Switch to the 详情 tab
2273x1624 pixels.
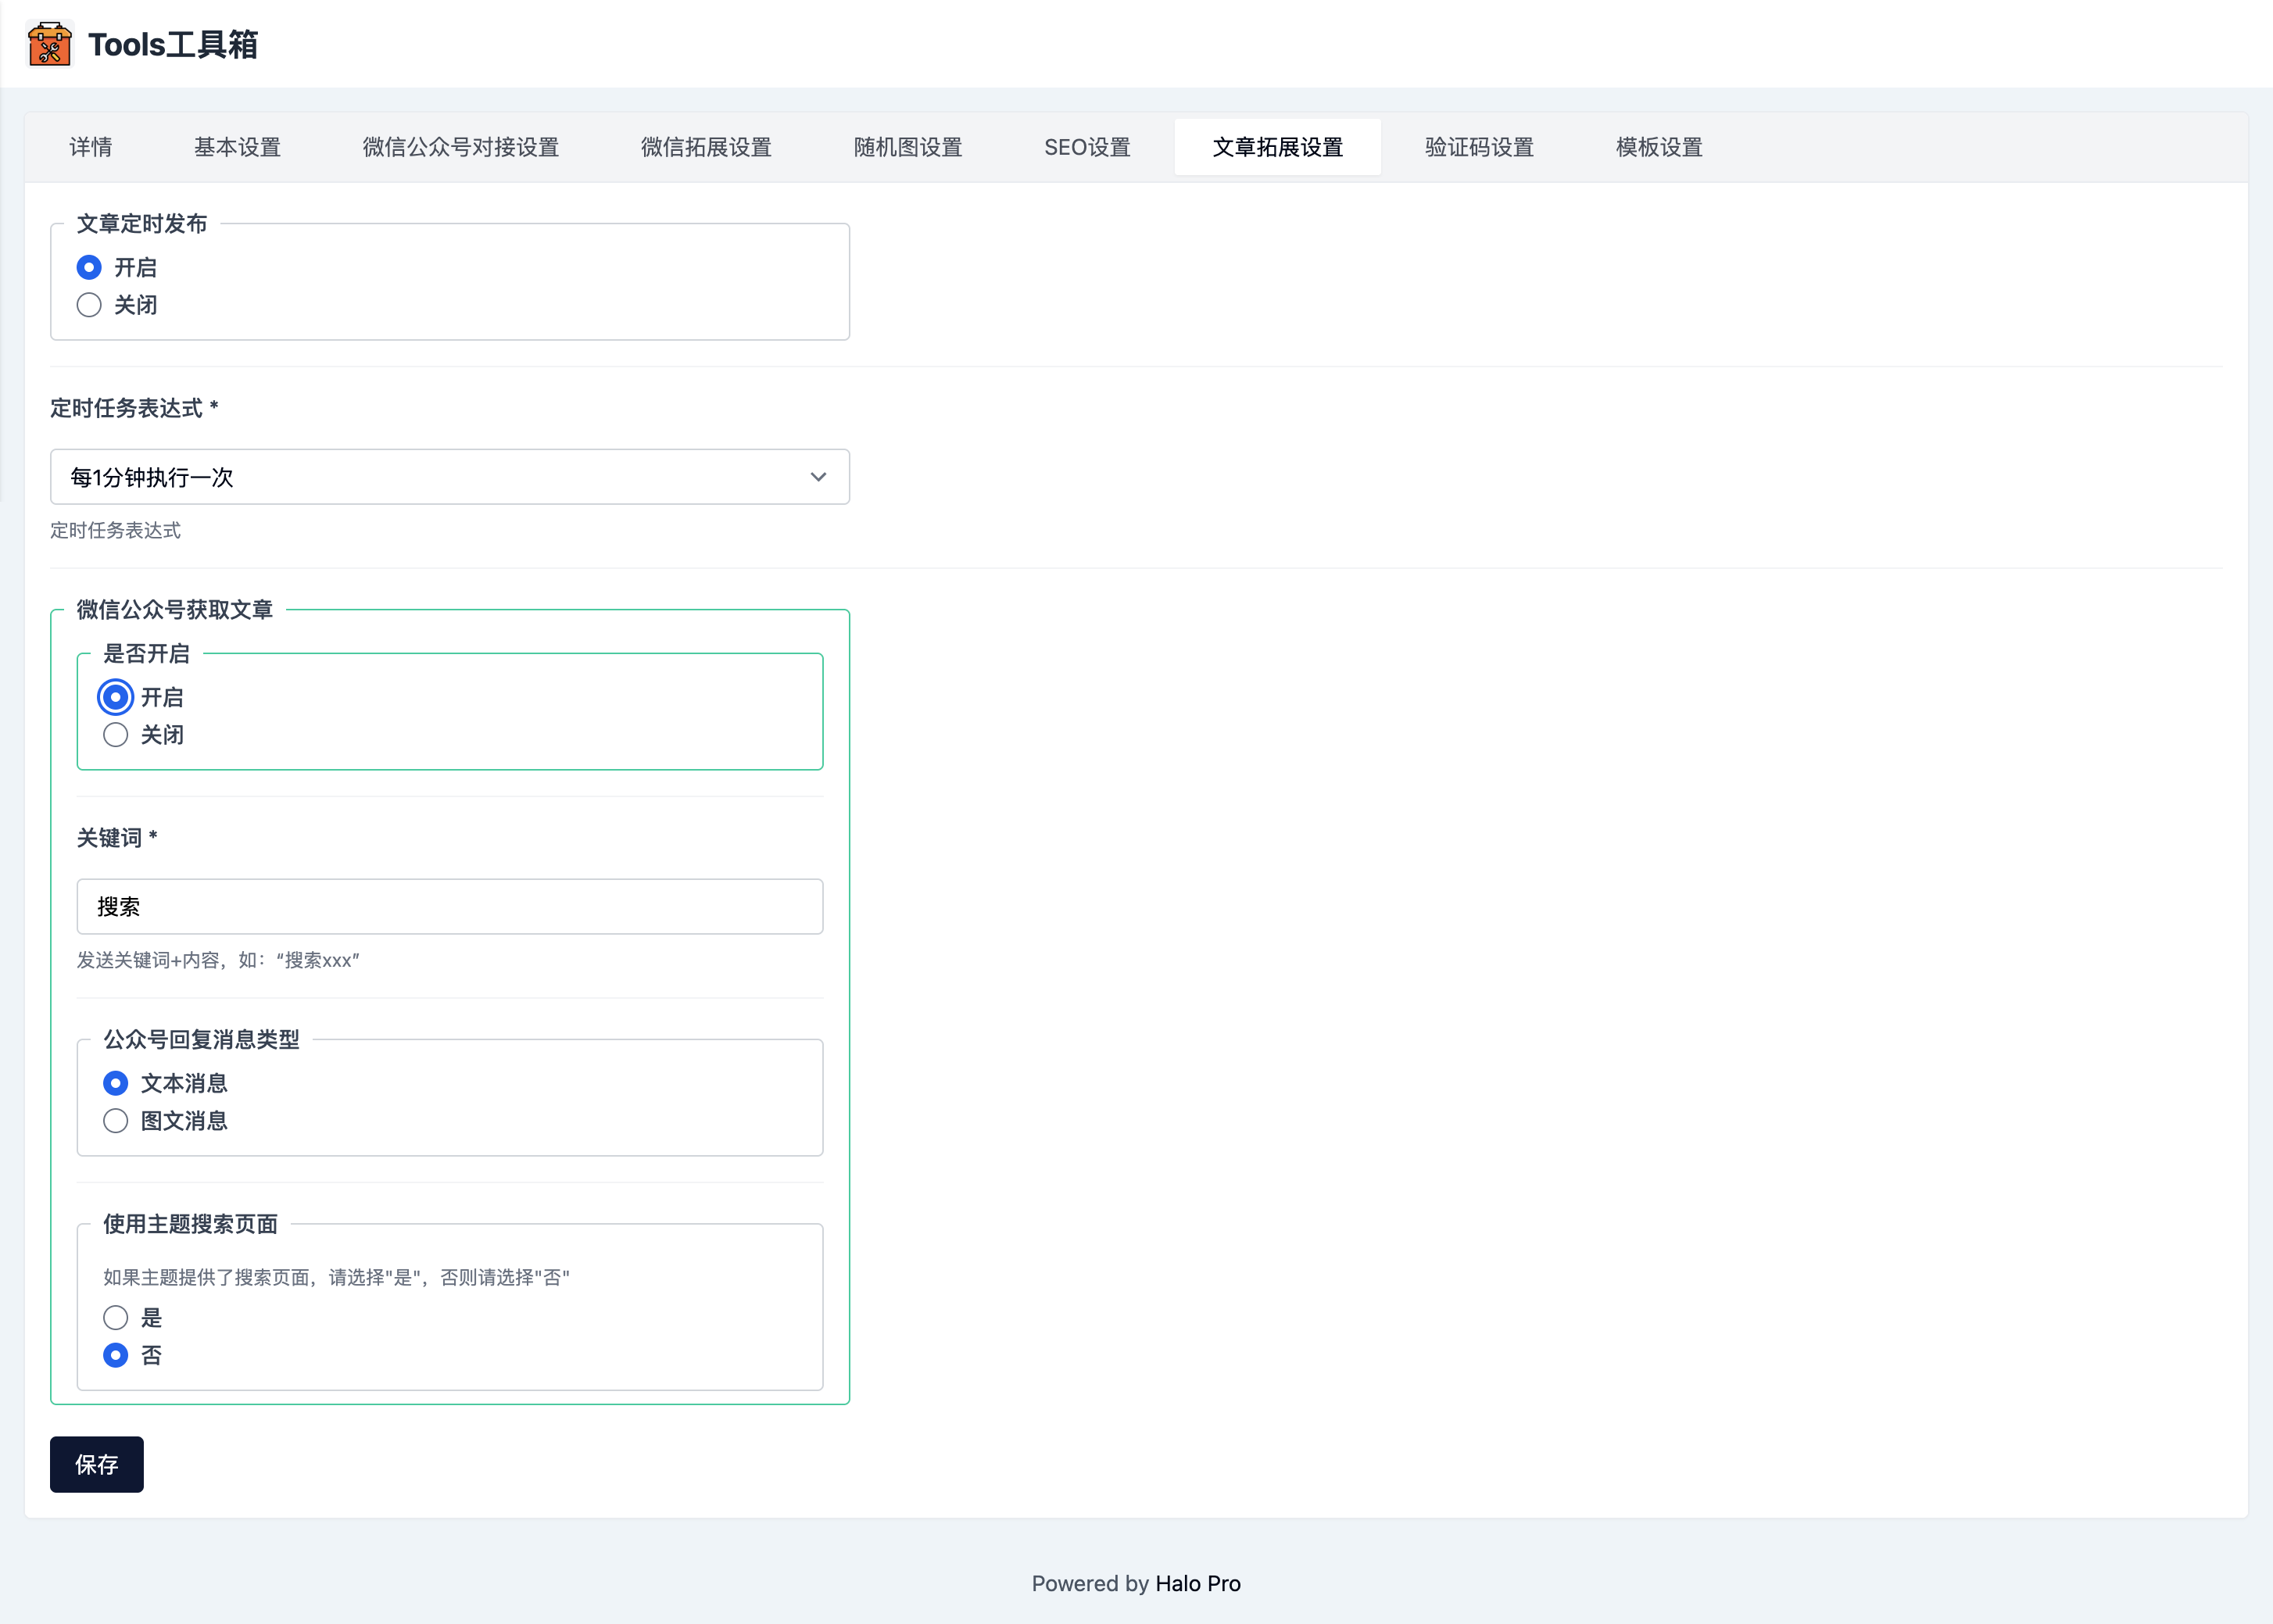click(91, 147)
